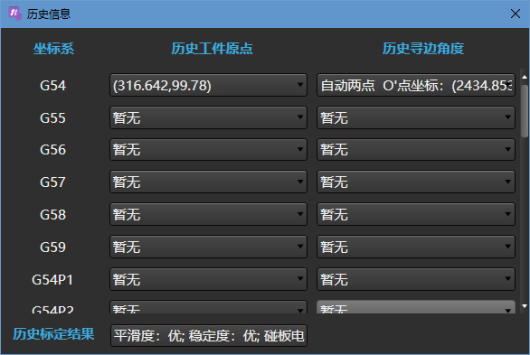Screen dimensions: 530x355
Task: Click the G55 row label
Action: (52, 117)
